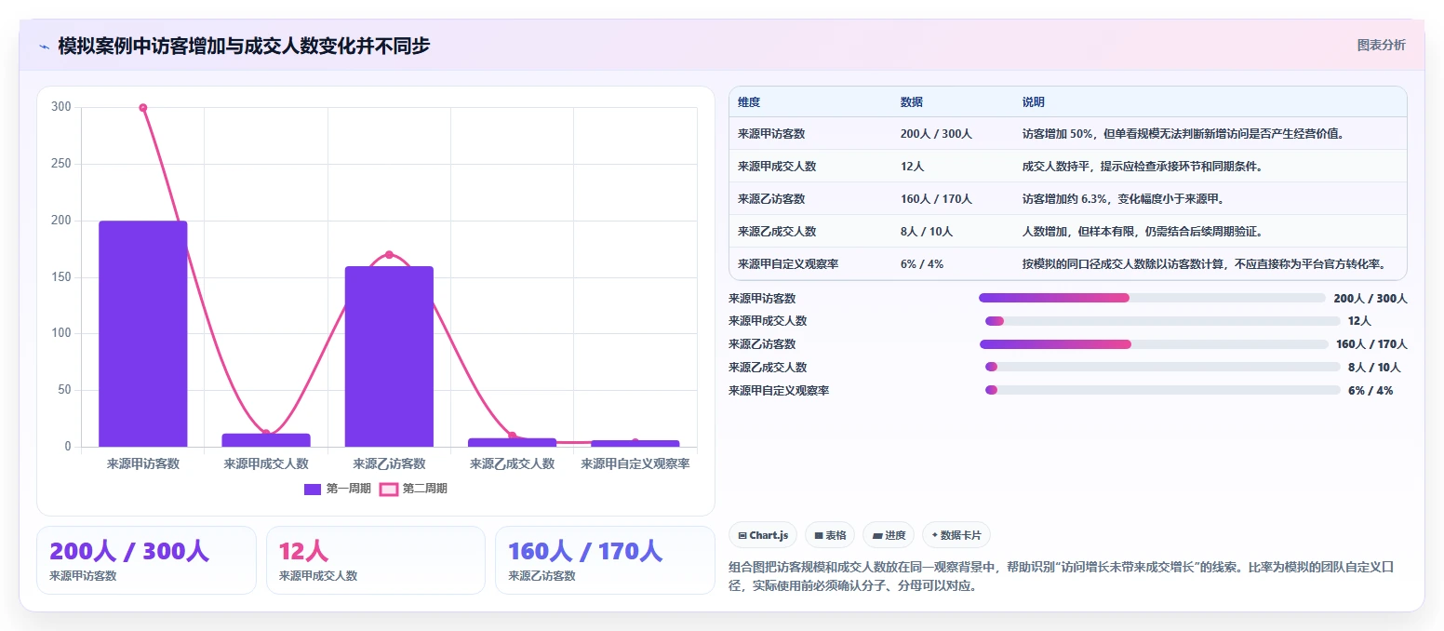Screen dimensions: 1444x631
Task: Click the 来源乙成交人数 progress bar label
Action: [768, 368]
